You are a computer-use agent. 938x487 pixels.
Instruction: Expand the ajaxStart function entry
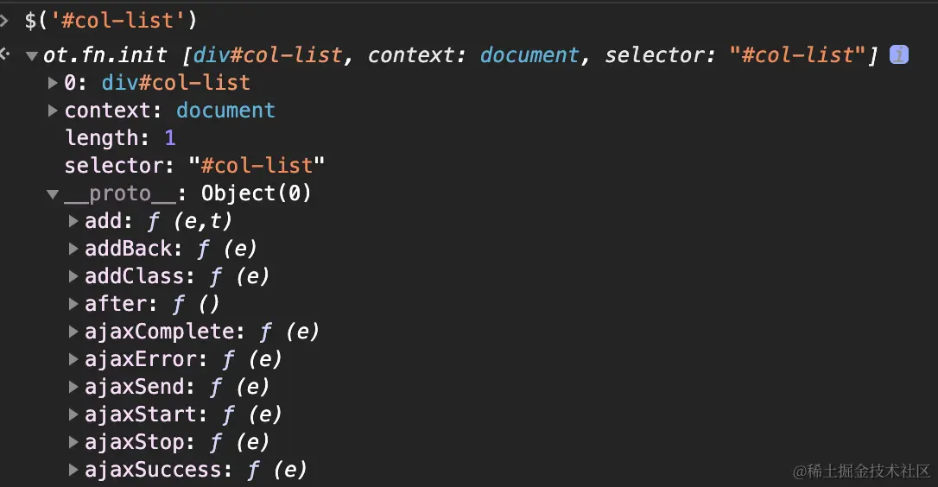pos(74,415)
